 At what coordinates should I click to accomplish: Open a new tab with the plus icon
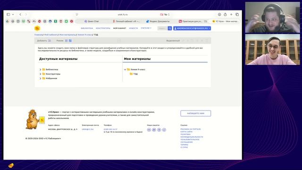(x=231, y=15)
